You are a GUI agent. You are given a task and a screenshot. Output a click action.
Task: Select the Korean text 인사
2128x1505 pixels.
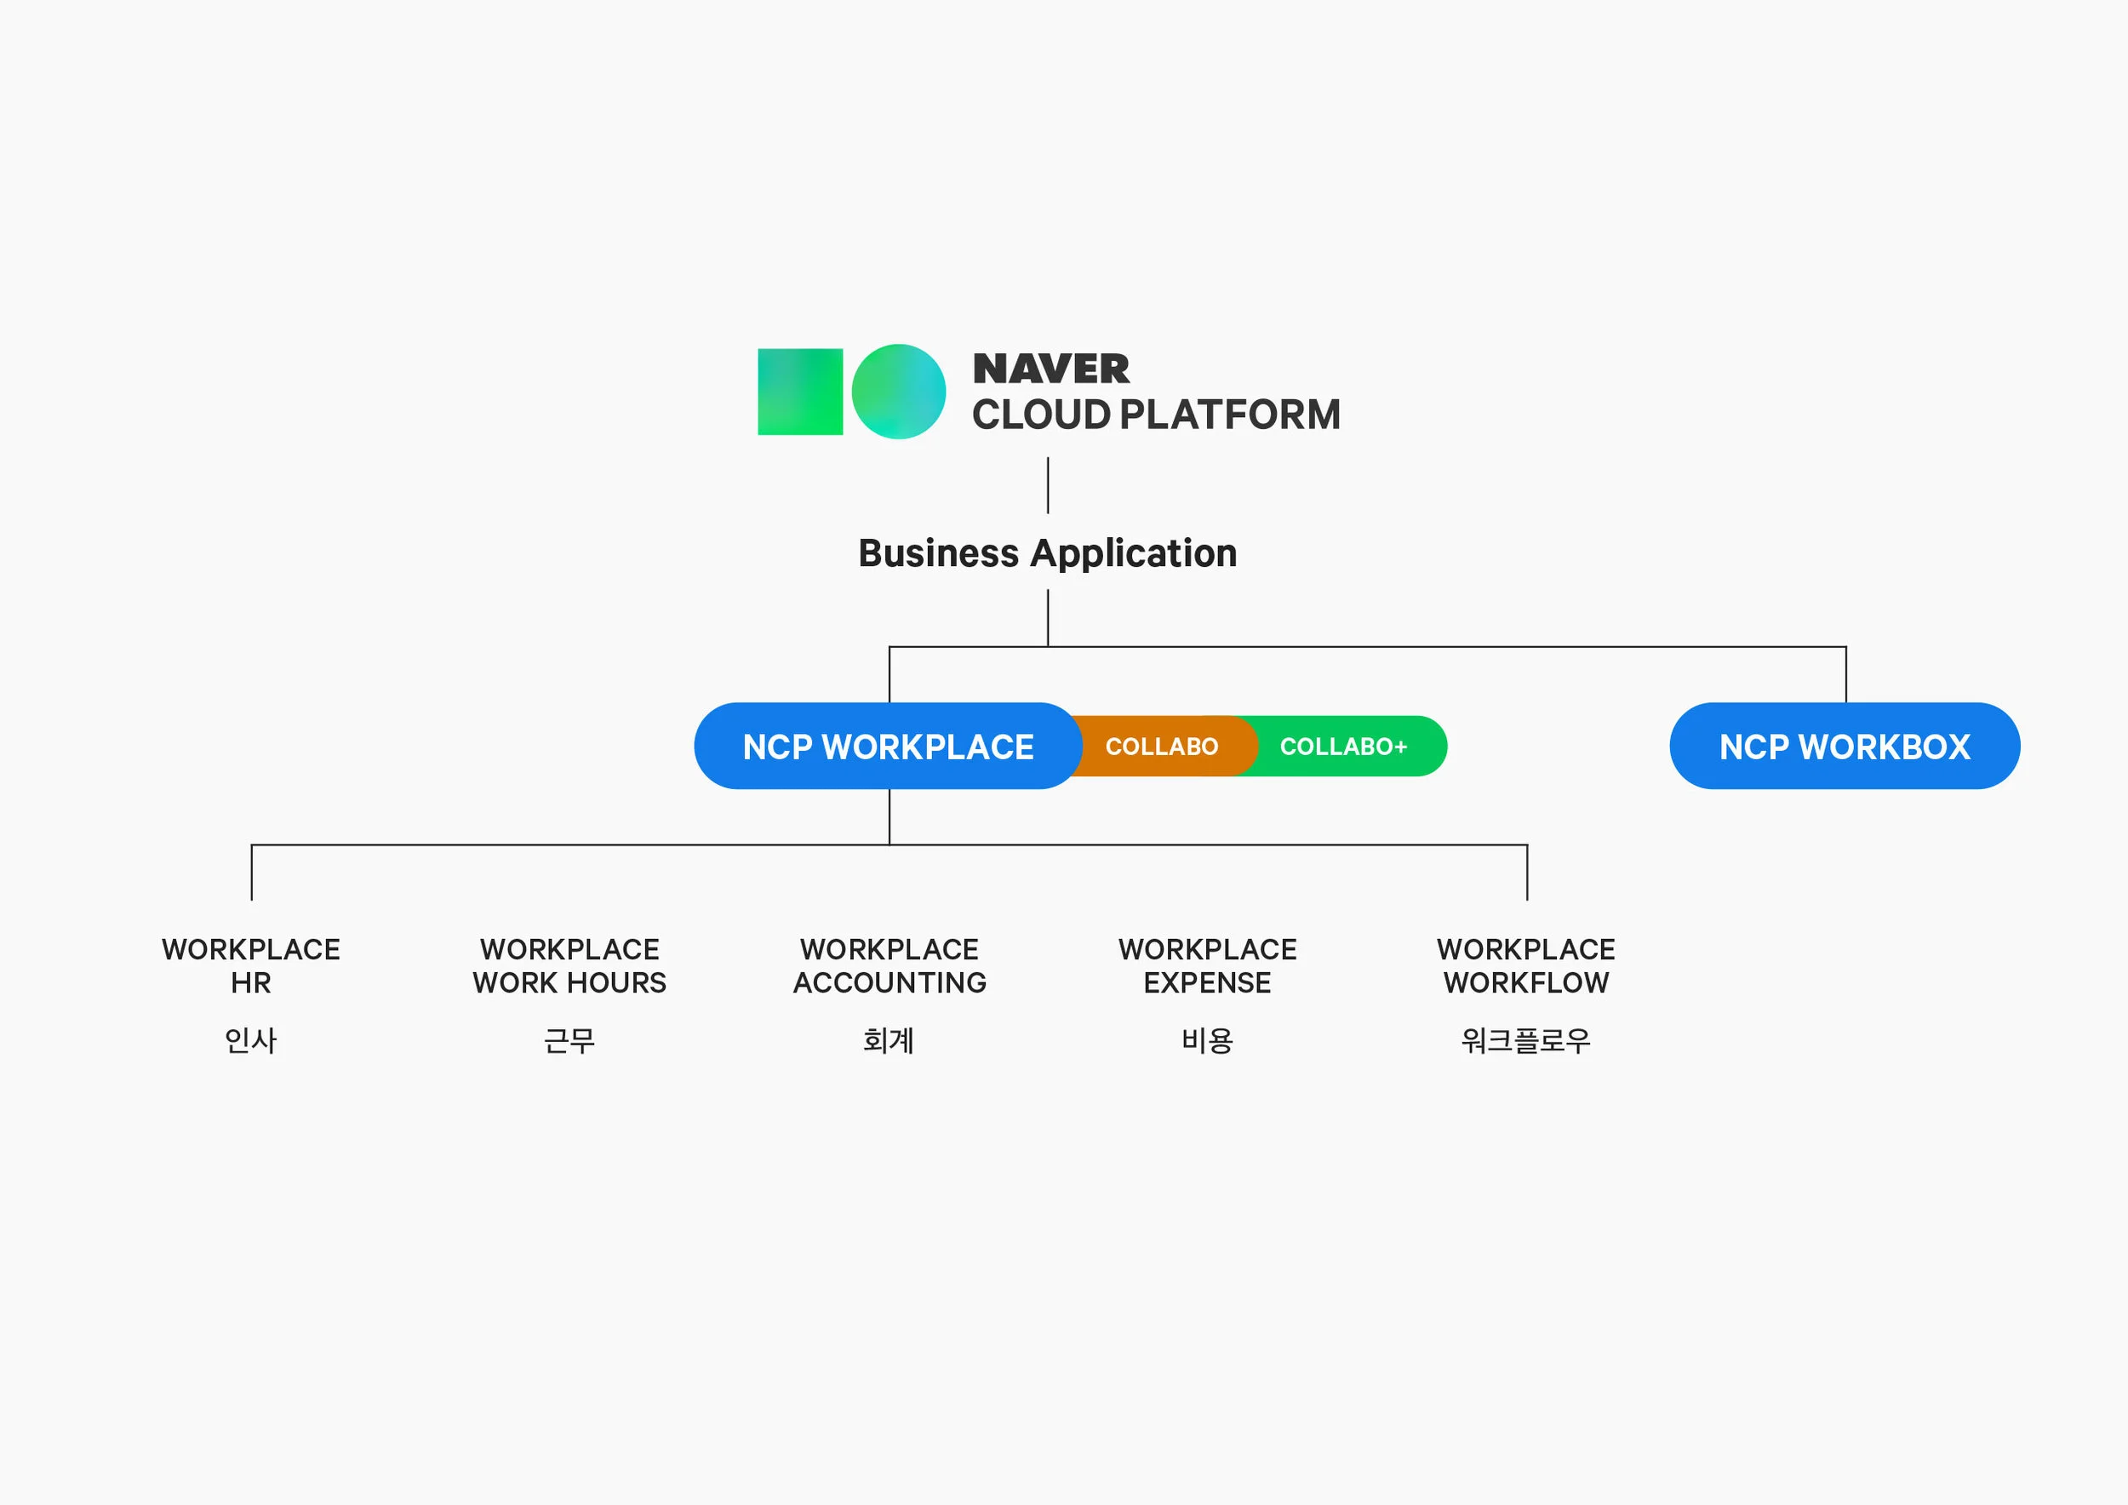(x=251, y=1041)
